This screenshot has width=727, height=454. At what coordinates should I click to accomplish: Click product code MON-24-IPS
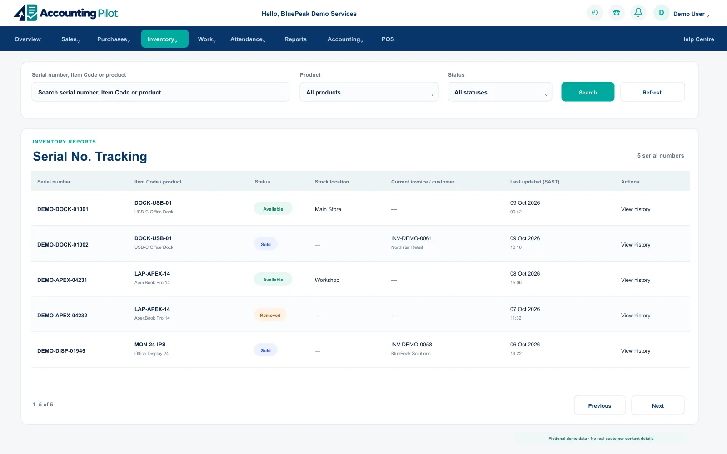150,345
